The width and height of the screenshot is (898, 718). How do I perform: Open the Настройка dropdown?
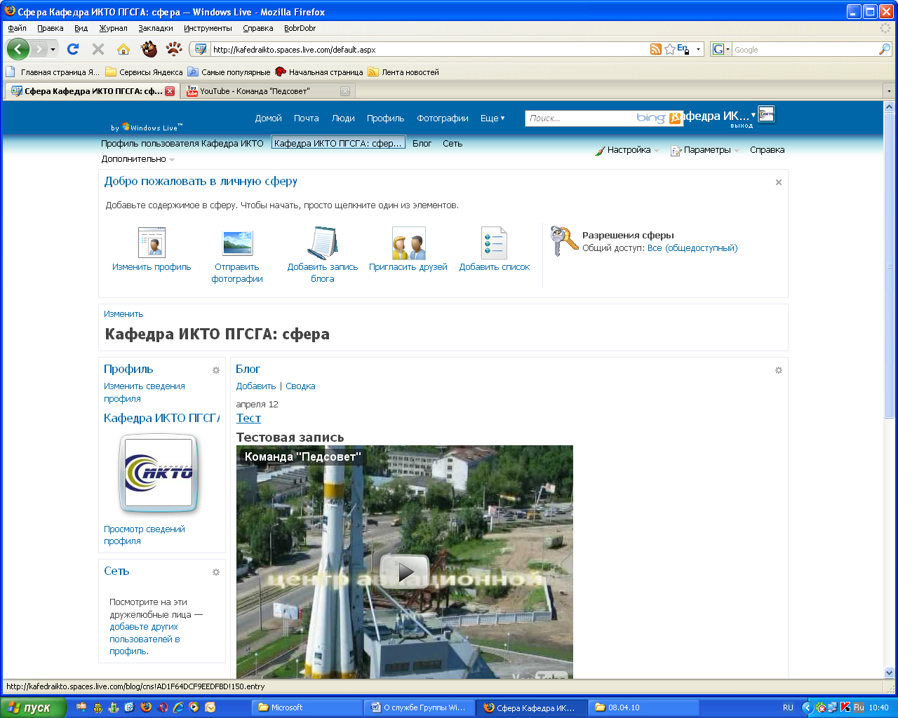pyautogui.click(x=627, y=150)
